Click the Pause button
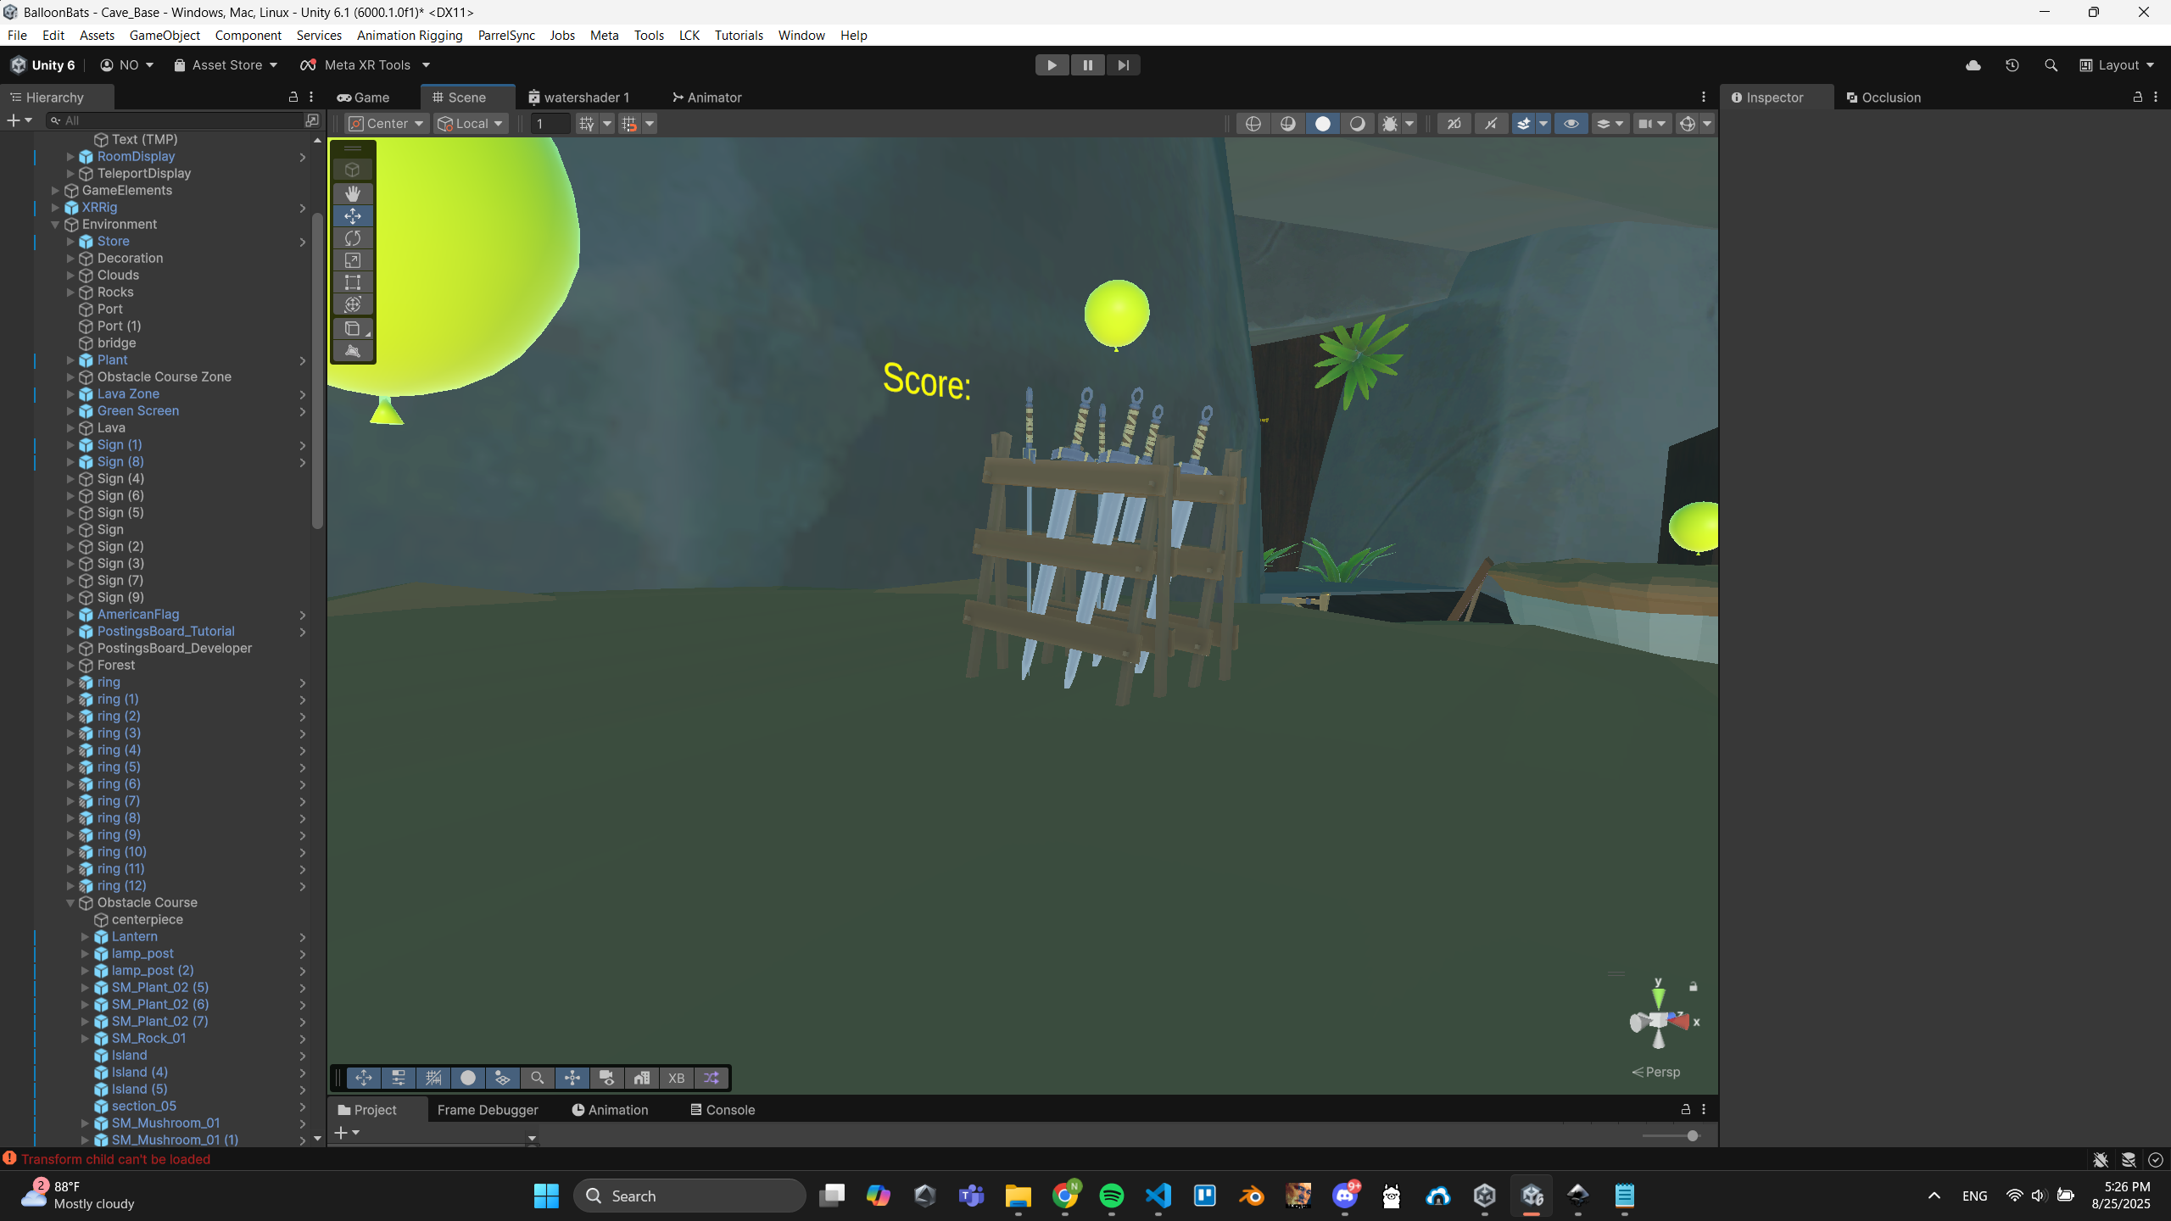The image size is (2171, 1221). point(1087,65)
